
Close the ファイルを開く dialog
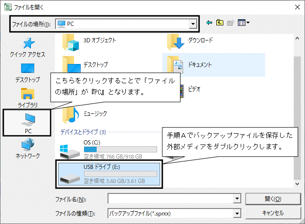tap(297, 7)
